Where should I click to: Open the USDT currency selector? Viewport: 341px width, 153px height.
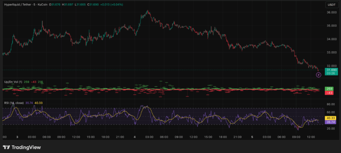tap(331, 5)
